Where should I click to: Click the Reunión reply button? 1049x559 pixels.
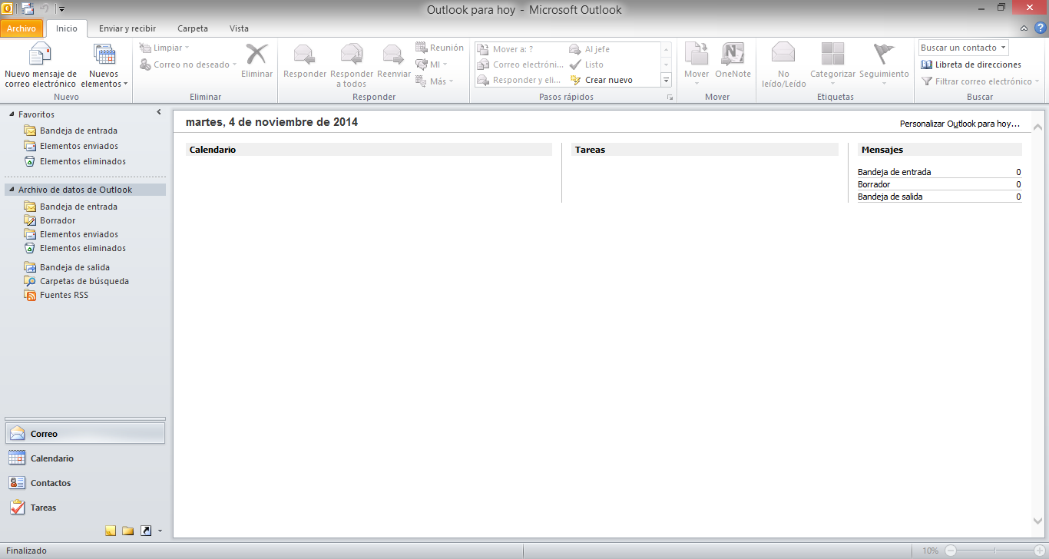[x=439, y=48]
